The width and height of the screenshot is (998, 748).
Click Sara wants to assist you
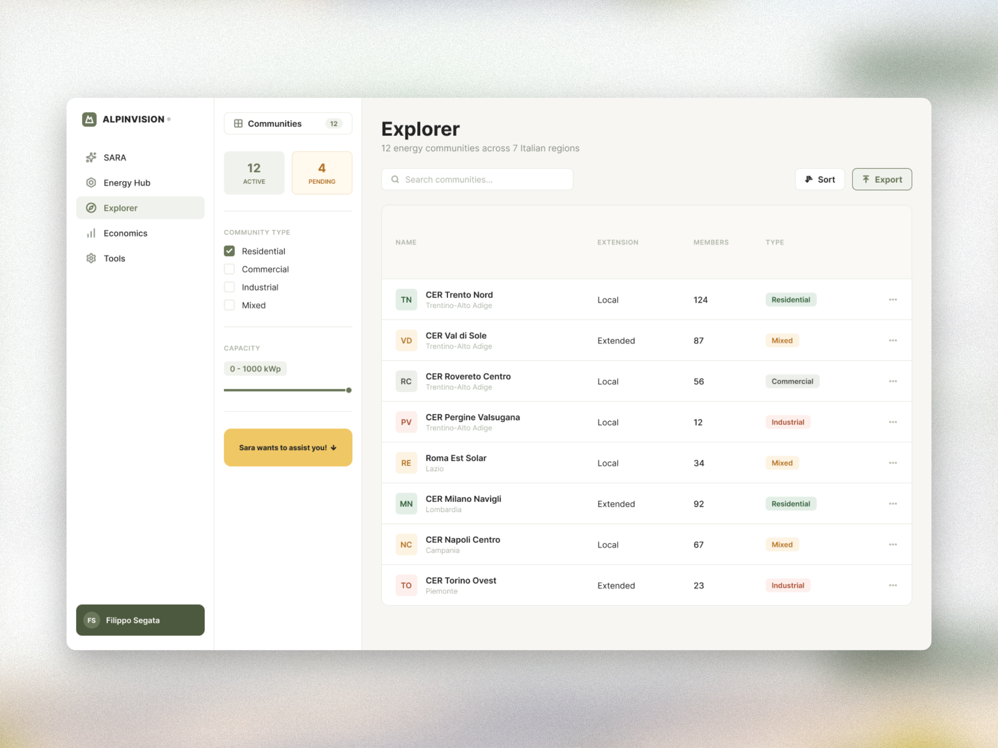point(288,448)
